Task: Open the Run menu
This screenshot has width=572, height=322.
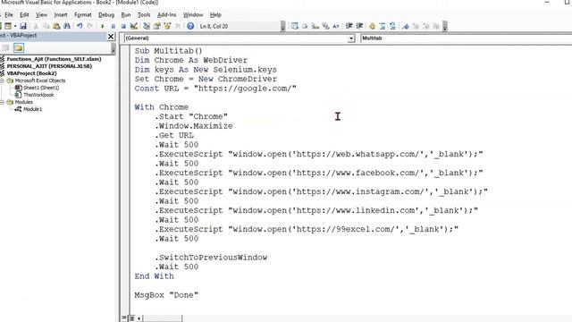Action: (126, 15)
